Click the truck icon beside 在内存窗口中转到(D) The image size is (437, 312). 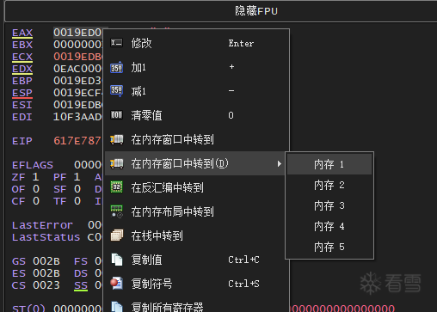117,163
